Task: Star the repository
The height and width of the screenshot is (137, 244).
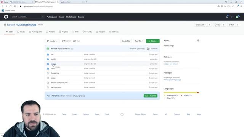Action: 217,25
